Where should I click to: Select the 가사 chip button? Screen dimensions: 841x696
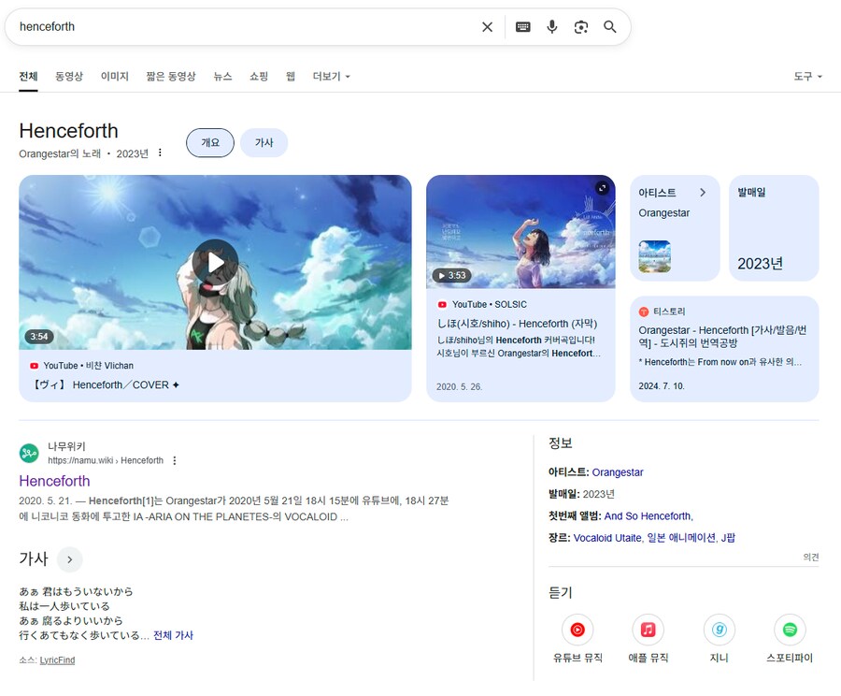click(264, 143)
